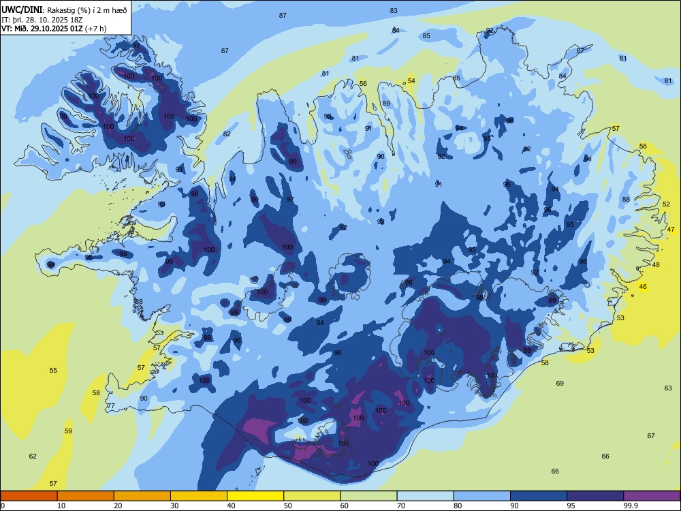Screen dimensions: 681x511
Task: Click the valid time 'VT: Mið. 29.10.2025 01Z (+7 h)'
Action: point(54,29)
